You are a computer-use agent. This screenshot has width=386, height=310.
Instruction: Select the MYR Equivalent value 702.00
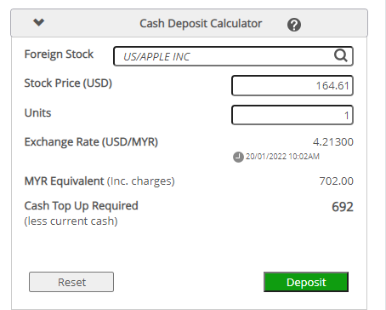337,181
